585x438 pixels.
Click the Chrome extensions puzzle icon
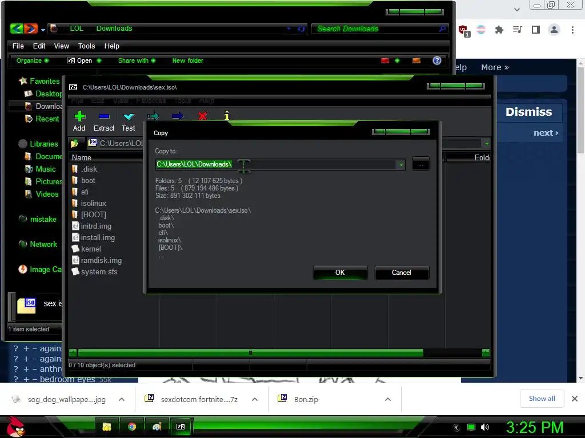[499, 30]
